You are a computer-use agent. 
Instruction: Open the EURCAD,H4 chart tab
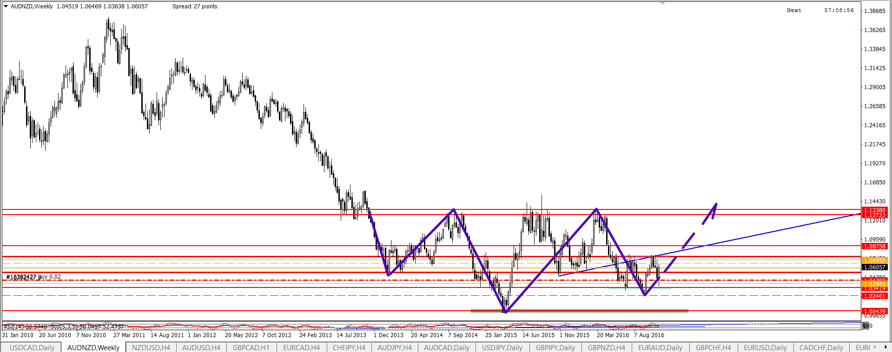coord(302,347)
